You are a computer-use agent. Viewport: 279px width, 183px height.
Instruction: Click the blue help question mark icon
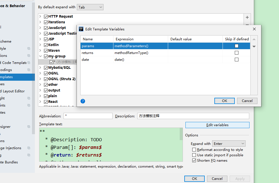(83, 101)
